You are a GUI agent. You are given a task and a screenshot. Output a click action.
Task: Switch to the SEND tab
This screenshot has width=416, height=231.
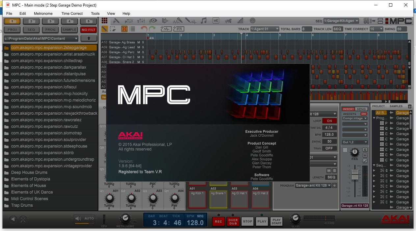click(x=361, y=109)
